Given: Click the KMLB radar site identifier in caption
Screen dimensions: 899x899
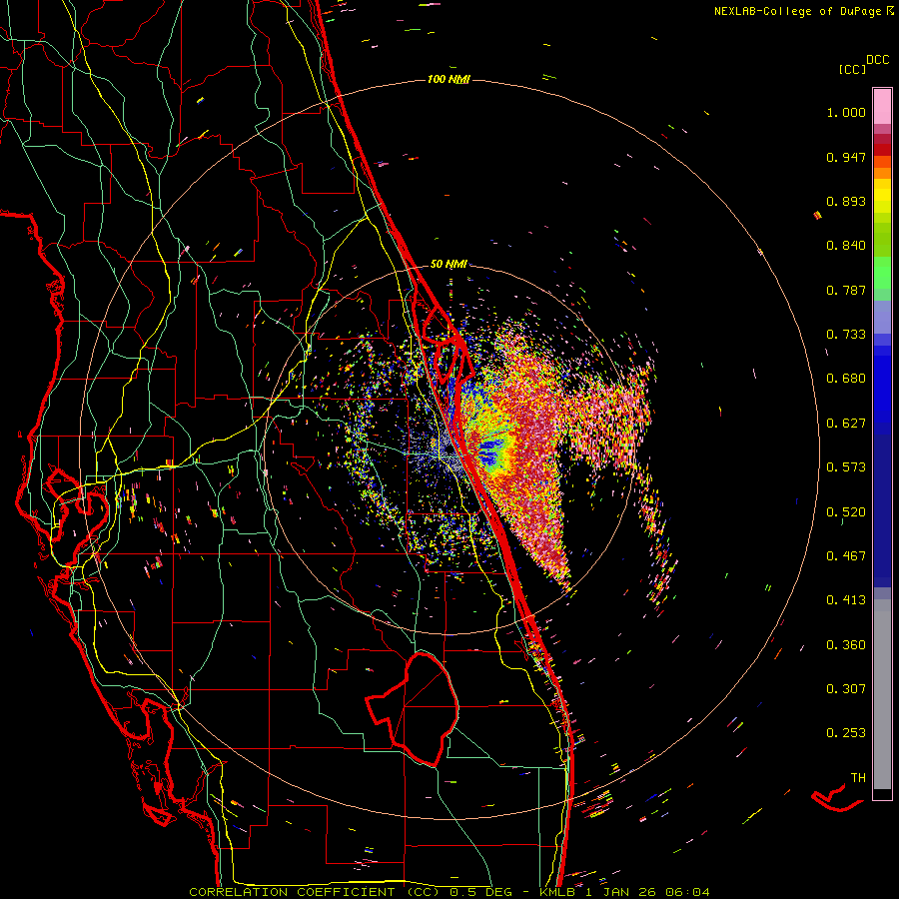Looking at the screenshot, I should (559, 892).
